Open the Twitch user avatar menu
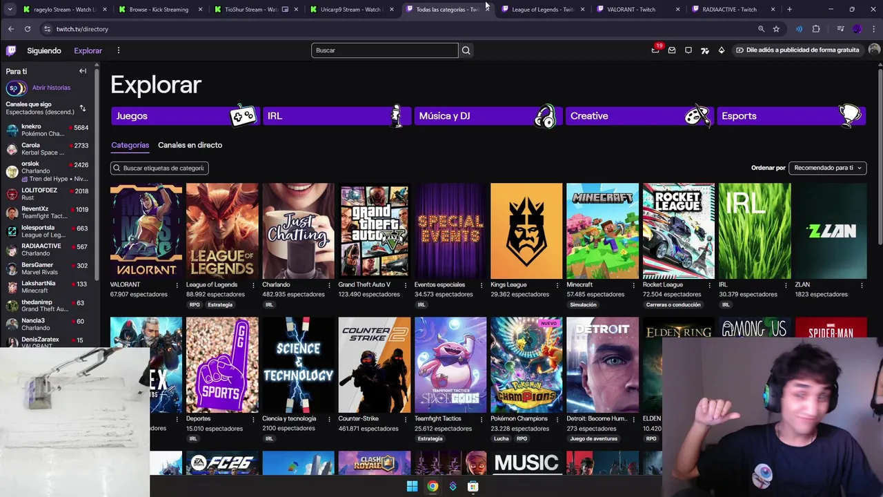 pos(874,50)
